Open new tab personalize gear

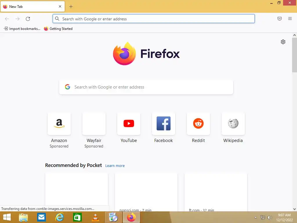pyautogui.click(x=283, y=42)
